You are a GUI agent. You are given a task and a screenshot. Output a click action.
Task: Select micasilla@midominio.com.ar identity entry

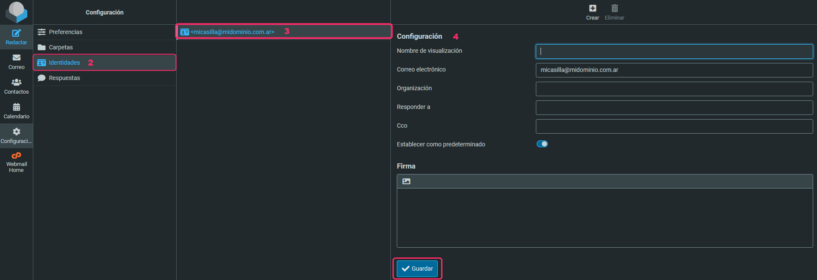pos(232,32)
